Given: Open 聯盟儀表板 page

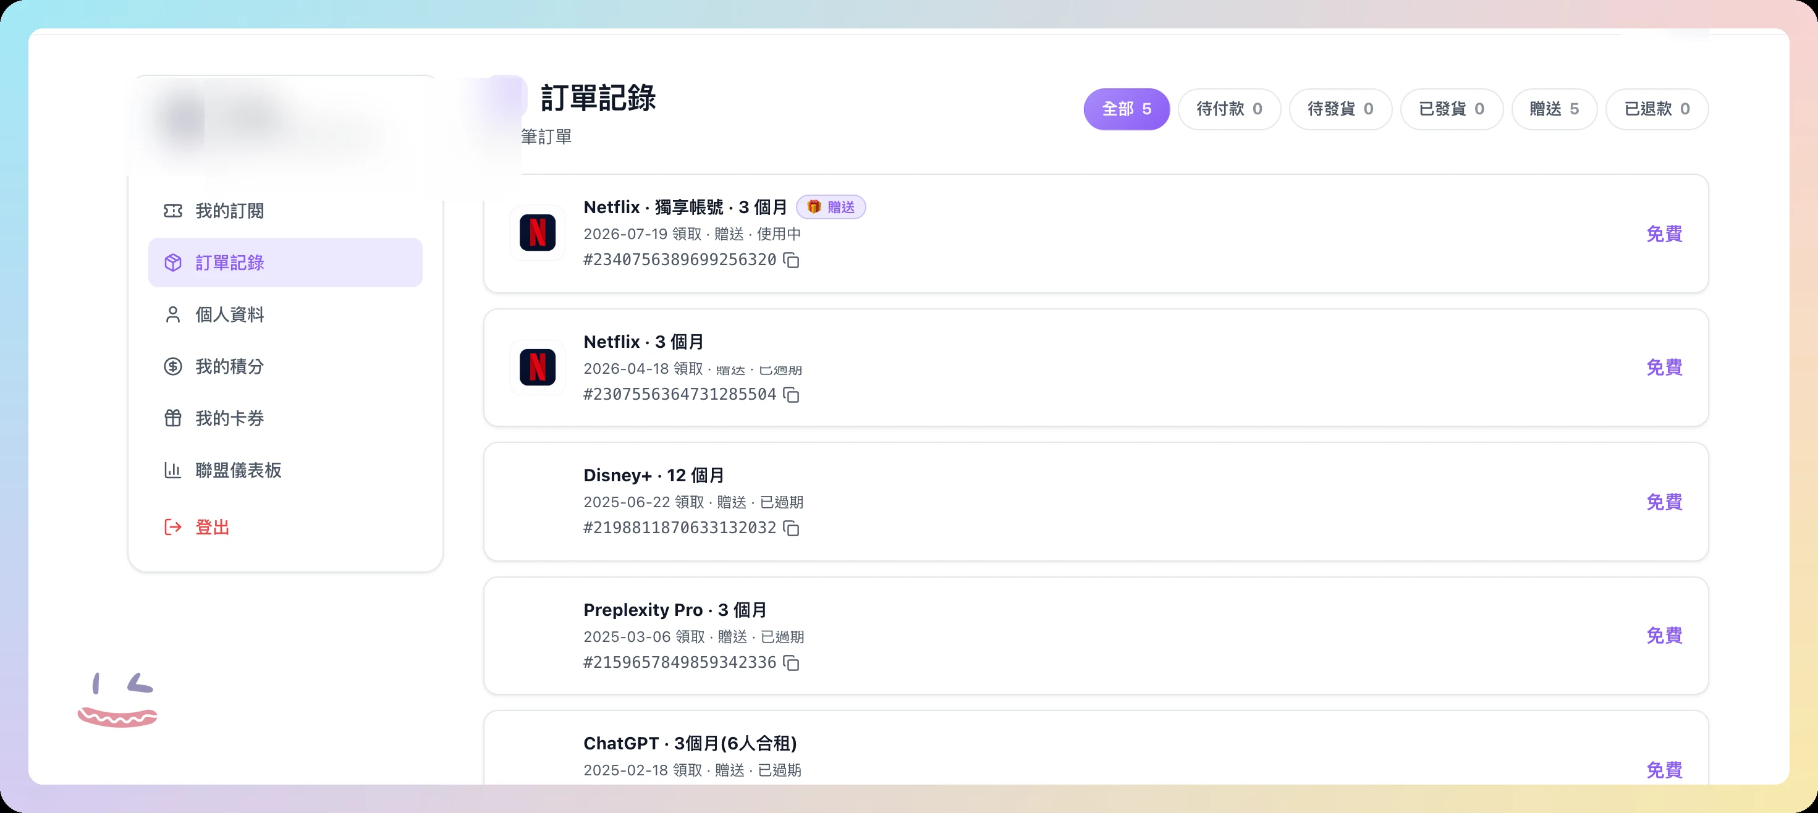Looking at the screenshot, I should point(285,470).
